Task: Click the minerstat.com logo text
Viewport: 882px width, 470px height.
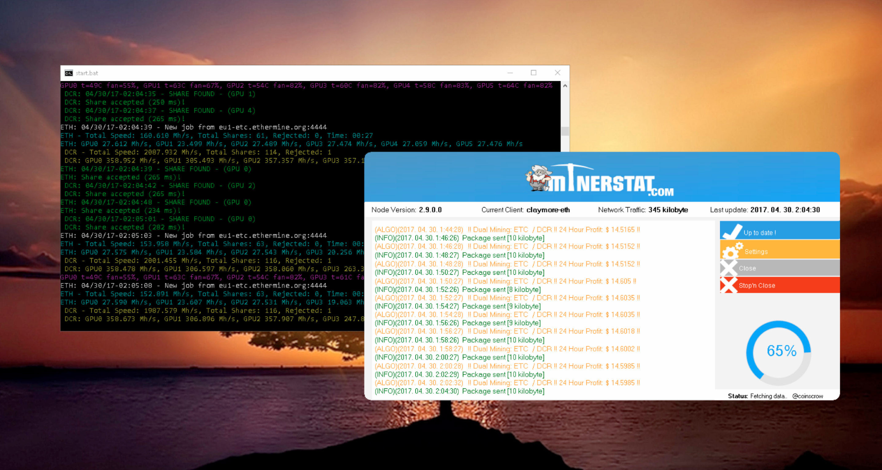Action: pyautogui.click(x=613, y=183)
